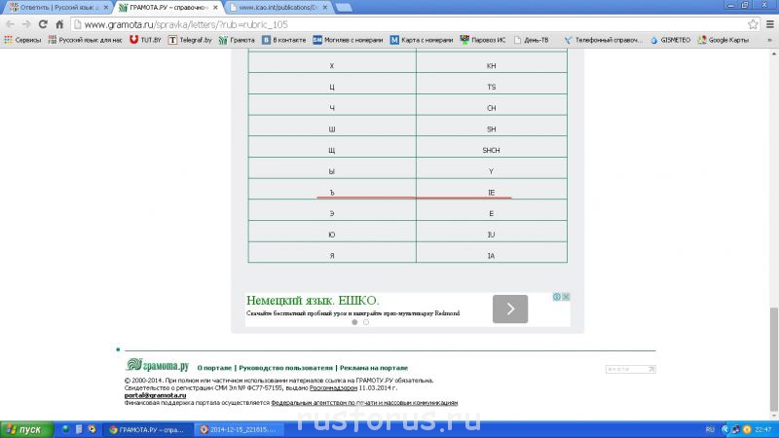Open the Chrome menu icon
The image size is (779, 438).
769,24
